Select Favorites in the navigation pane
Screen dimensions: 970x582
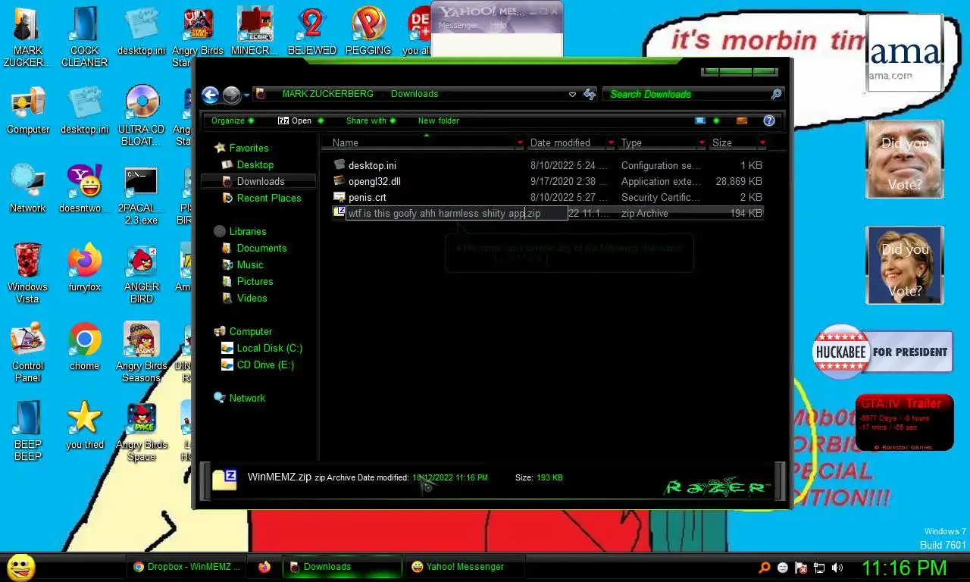pos(249,148)
